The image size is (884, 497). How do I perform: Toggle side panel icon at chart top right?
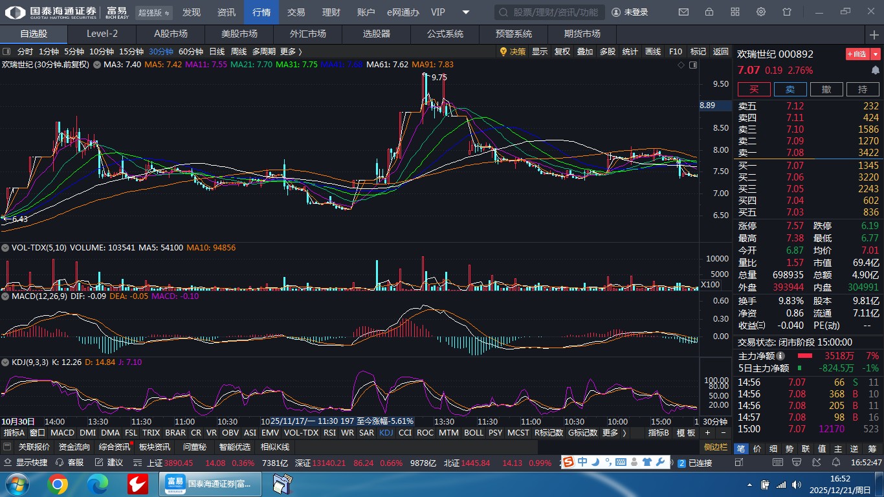[694, 65]
